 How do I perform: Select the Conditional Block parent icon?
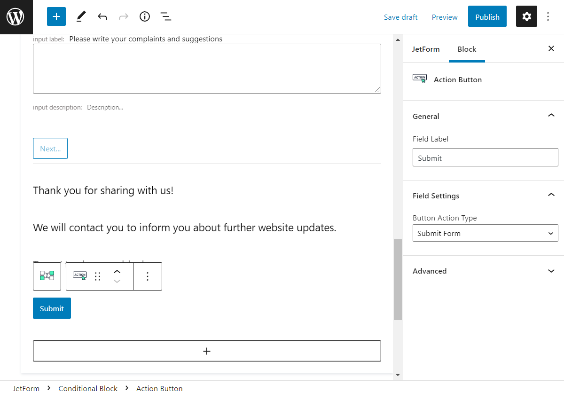47,276
